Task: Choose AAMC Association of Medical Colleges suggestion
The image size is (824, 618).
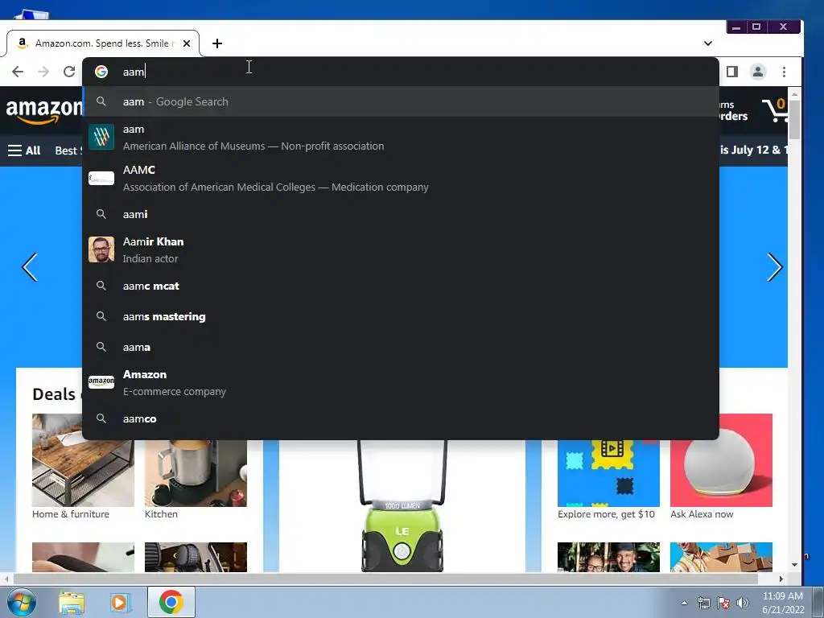Action: click(x=401, y=178)
